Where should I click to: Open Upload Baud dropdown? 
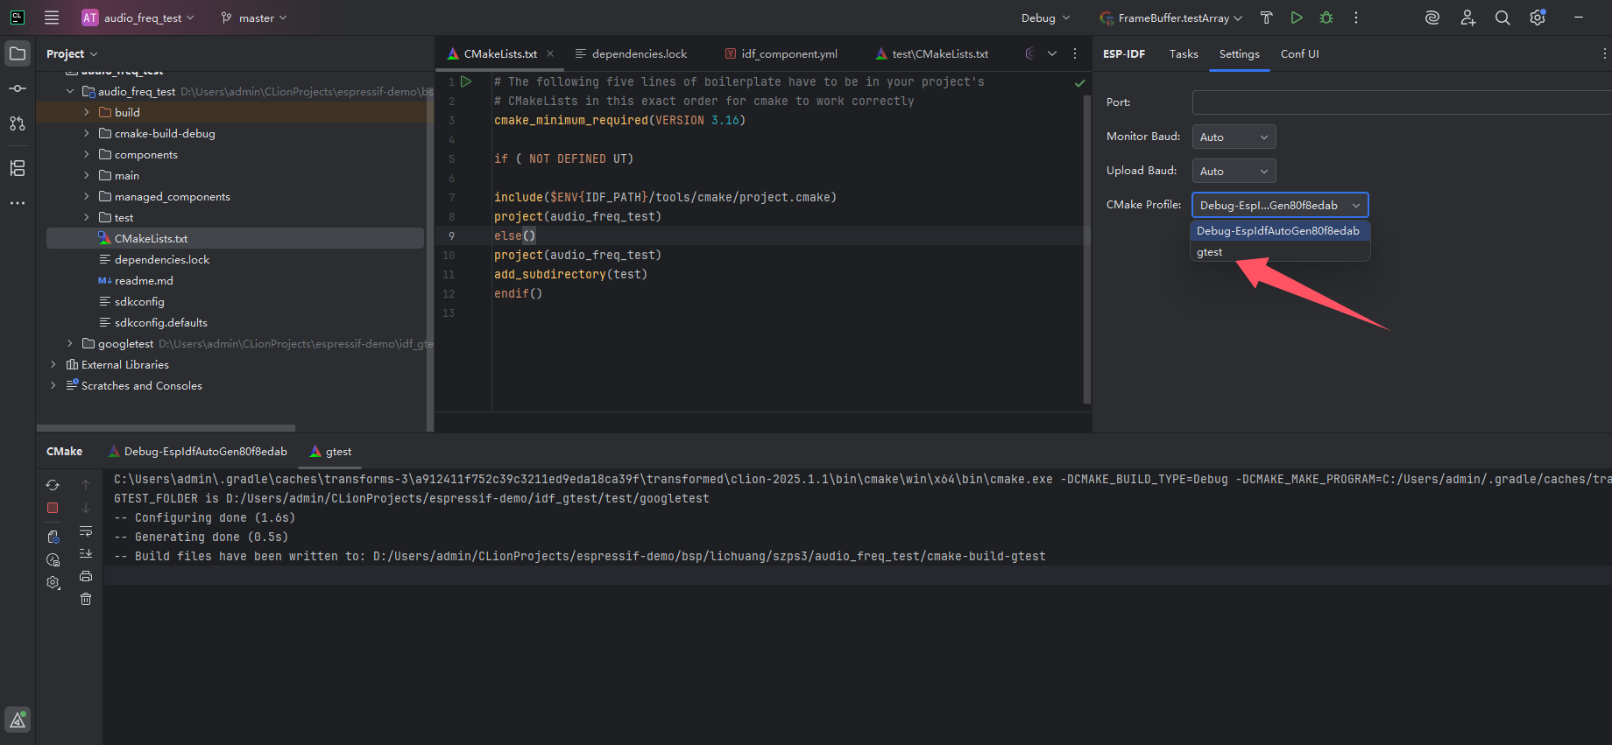pos(1234,171)
